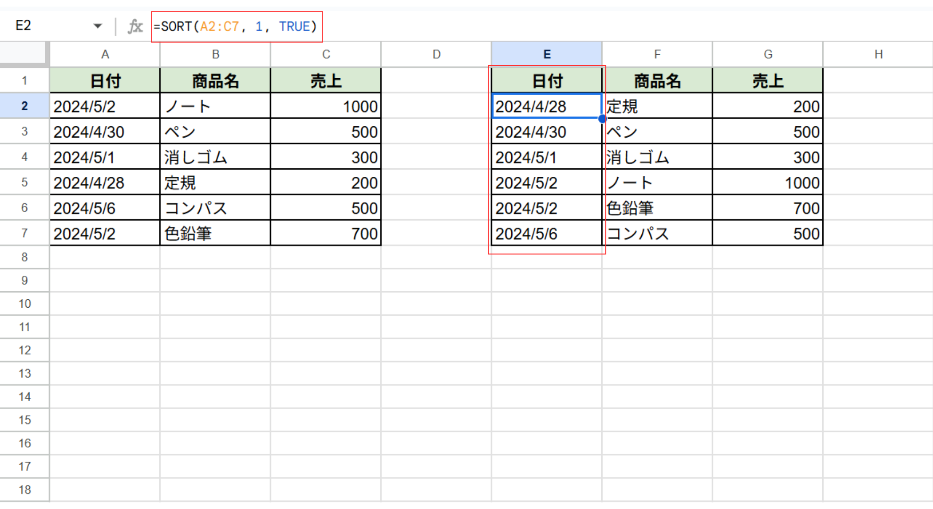Click header cell 売上 in column C
This screenshot has width=933, height=509.
(326, 81)
